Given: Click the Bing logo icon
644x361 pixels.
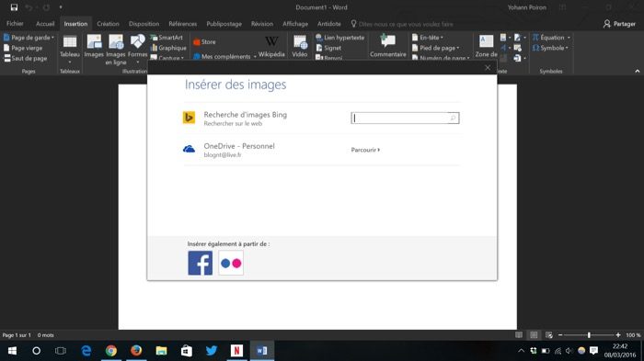Looking at the screenshot, I should 189,118.
